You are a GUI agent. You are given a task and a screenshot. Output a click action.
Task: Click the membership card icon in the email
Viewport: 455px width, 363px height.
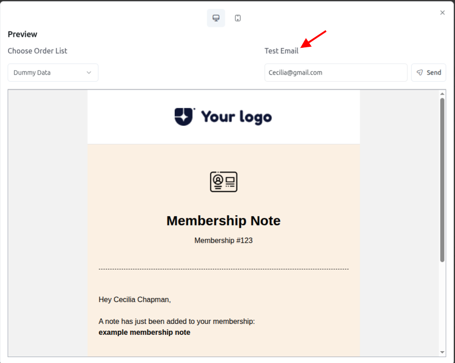223,181
